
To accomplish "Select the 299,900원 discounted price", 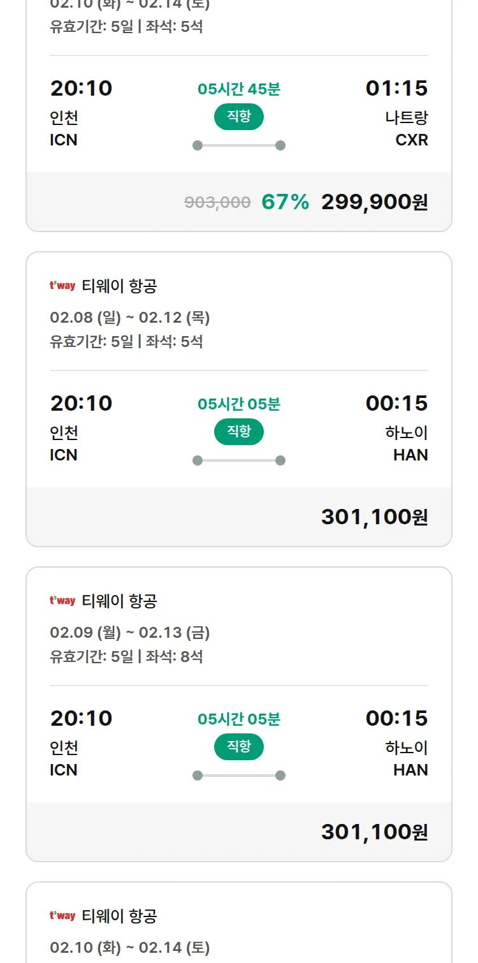I will [374, 202].
